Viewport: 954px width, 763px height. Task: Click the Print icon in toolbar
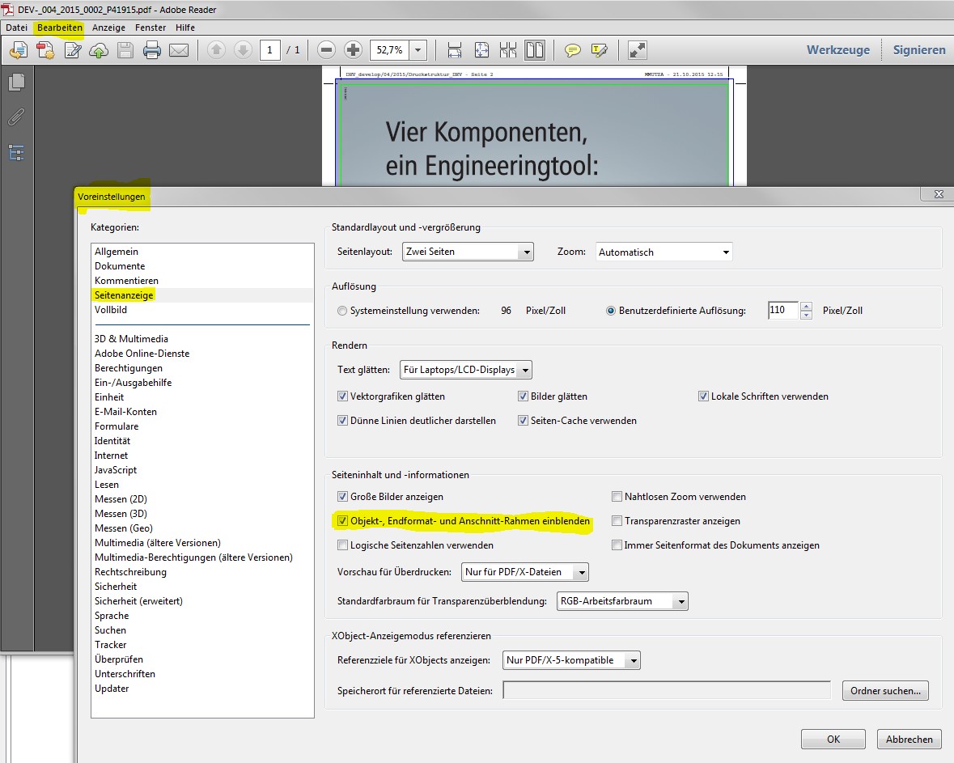tap(152, 50)
